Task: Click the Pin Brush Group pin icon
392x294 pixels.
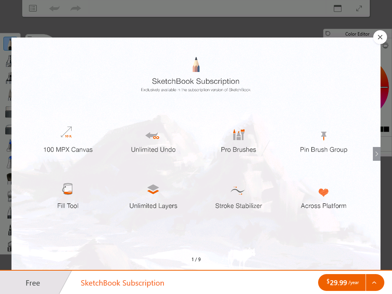Action: [323, 136]
